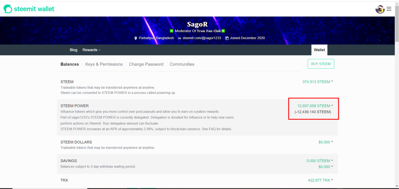Screen dimensions: 399x189
Task: Click the calendar icon beside Joined December 2020
Action: tap(227, 38)
